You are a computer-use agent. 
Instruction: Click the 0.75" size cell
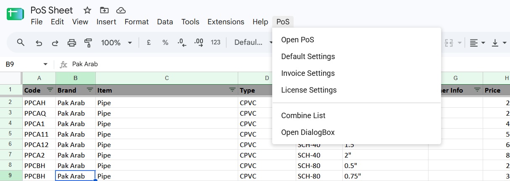point(385,176)
